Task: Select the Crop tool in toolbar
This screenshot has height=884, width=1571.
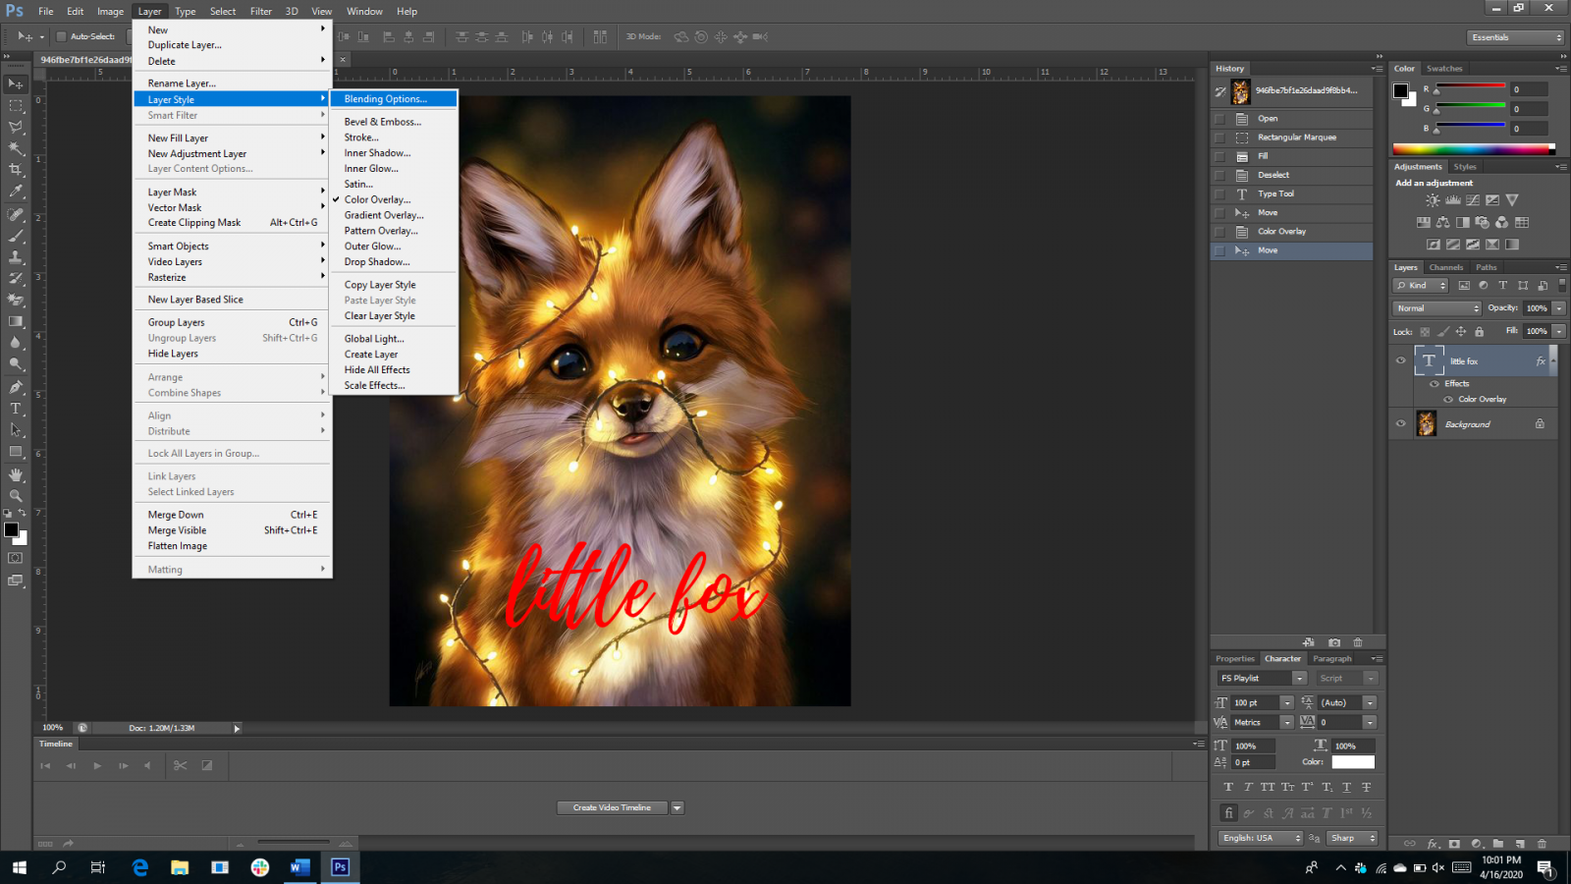Action: [16, 170]
